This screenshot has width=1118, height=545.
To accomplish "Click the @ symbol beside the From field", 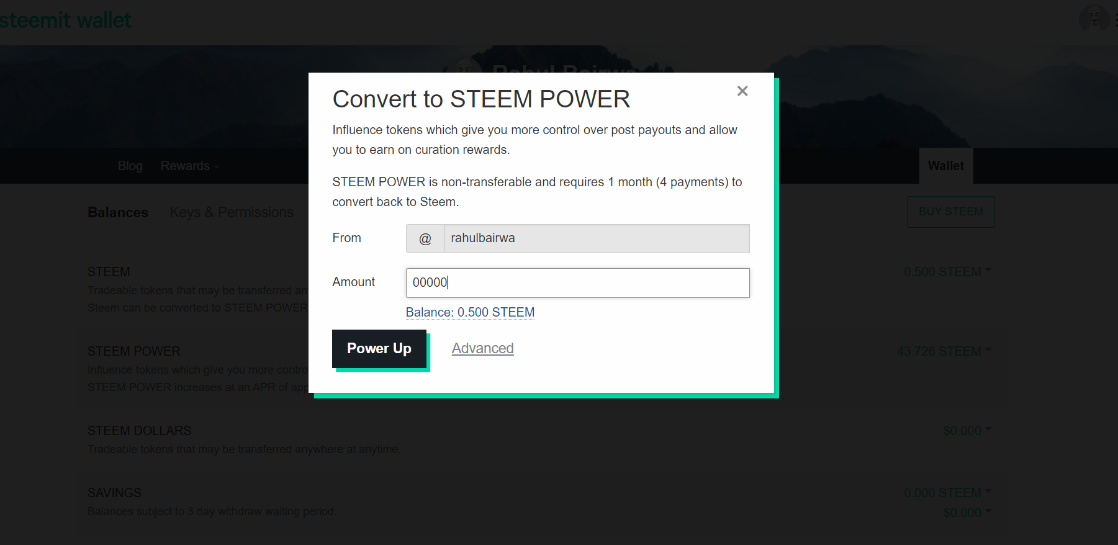I will (425, 238).
